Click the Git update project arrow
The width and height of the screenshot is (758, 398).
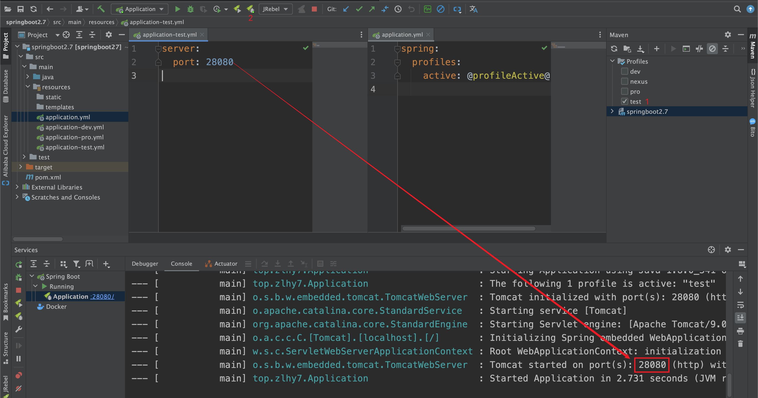click(346, 9)
